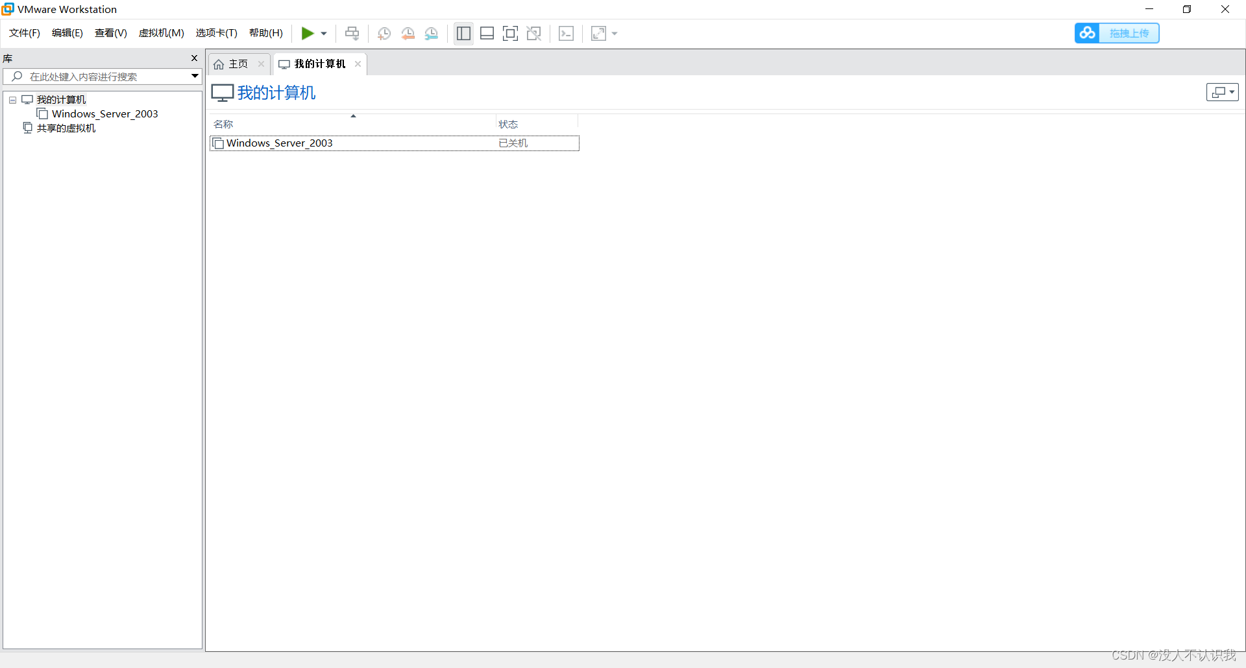The height and width of the screenshot is (668, 1246).
Task: Close the 库 library panel
Action: 194,58
